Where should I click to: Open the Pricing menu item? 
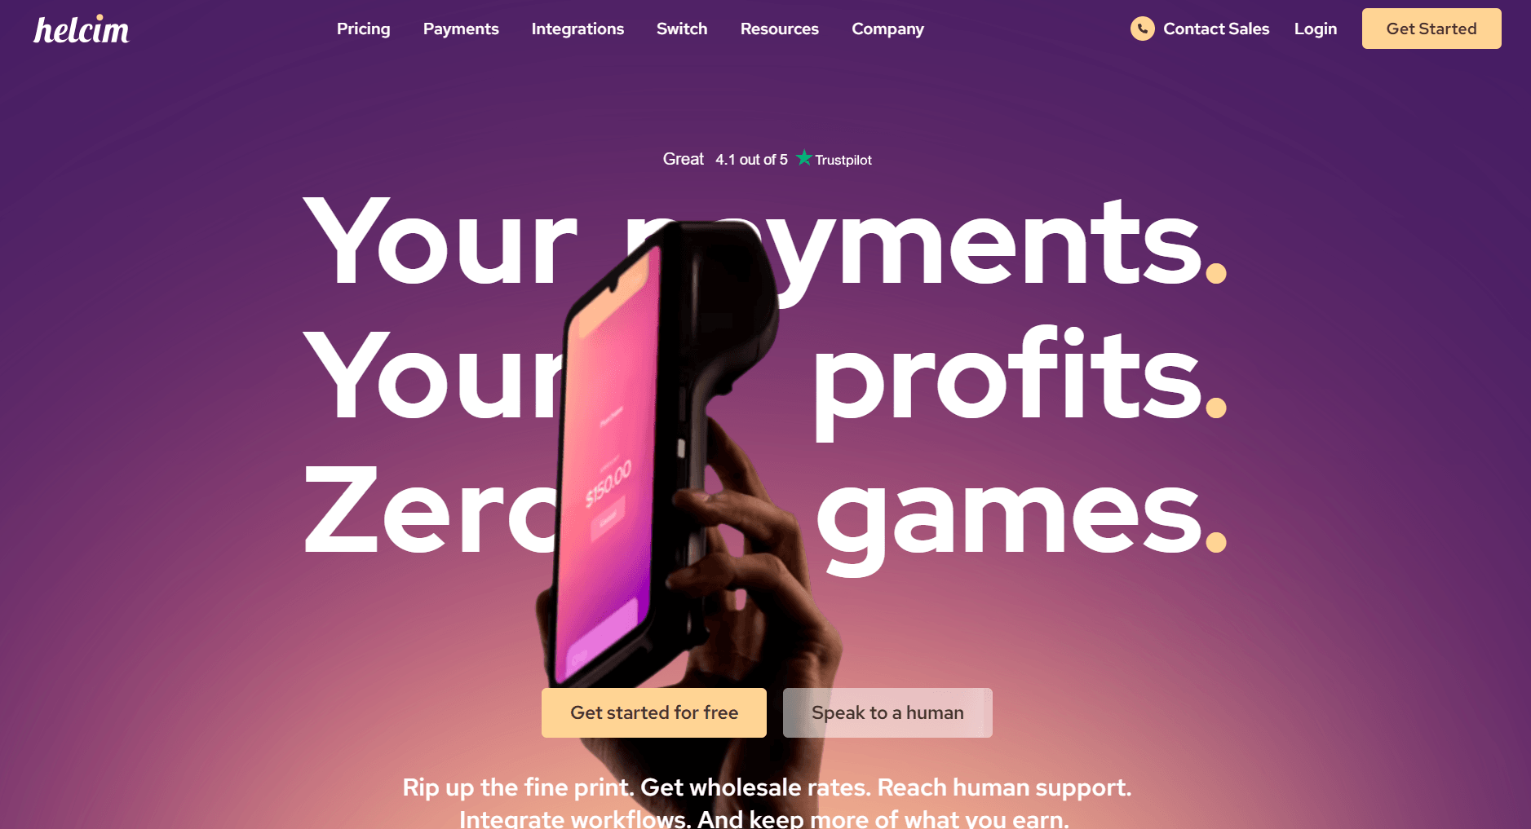(363, 29)
